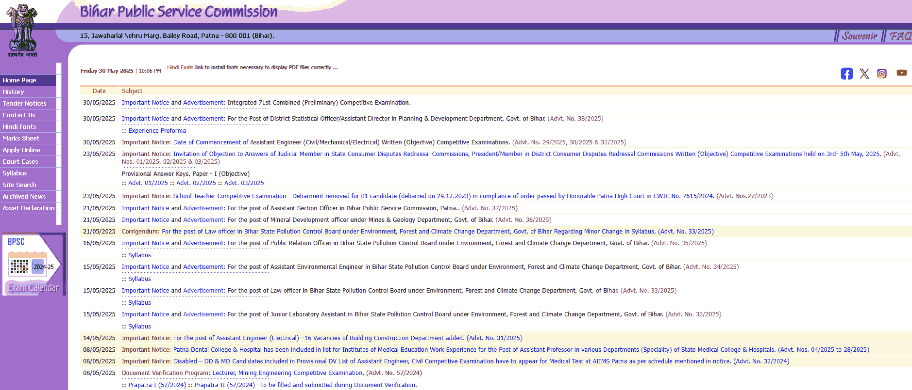The height and width of the screenshot is (390, 912).
Task: Click the Bihar Public Service Commission title
Action: (x=179, y=11)
